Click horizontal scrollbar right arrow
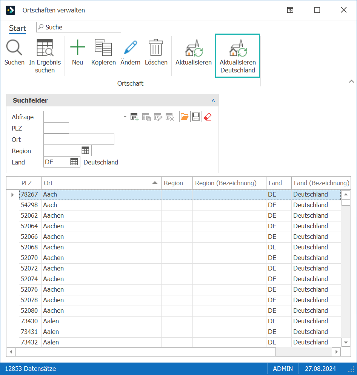 point(336,352)
